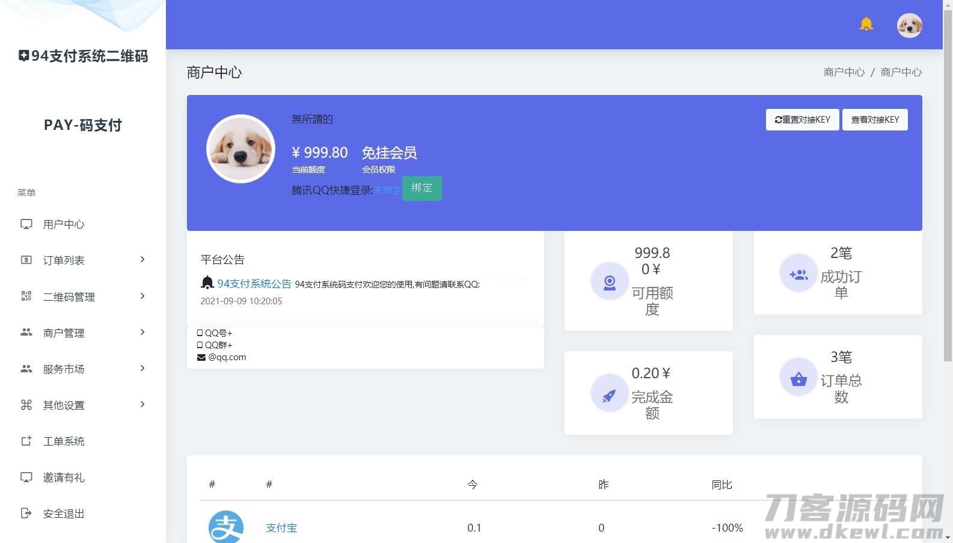Select 安全退出 to log out
The width and height of the screenshot is (953, 543).
click(x=64, y=514)
